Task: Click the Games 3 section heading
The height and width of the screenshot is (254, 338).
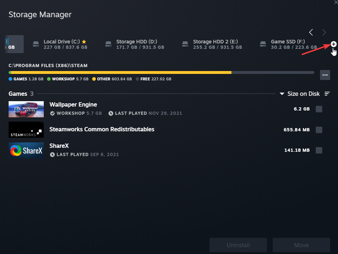Action: coord(21,94)
